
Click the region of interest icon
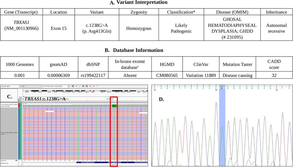coord(87,86)
